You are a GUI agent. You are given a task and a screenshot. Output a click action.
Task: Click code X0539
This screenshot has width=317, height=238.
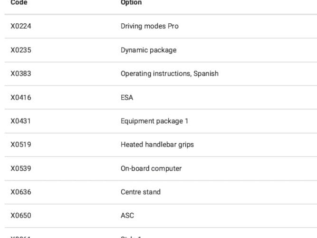tap(21, 169)
